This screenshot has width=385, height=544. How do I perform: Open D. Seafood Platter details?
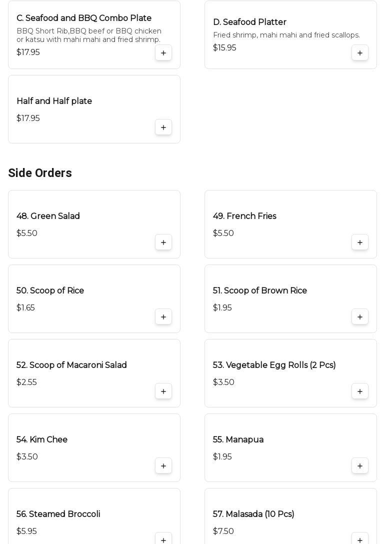249,22
